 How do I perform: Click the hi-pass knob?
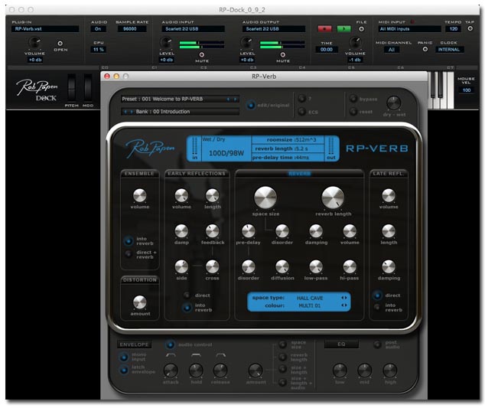[x=350, y=266]
